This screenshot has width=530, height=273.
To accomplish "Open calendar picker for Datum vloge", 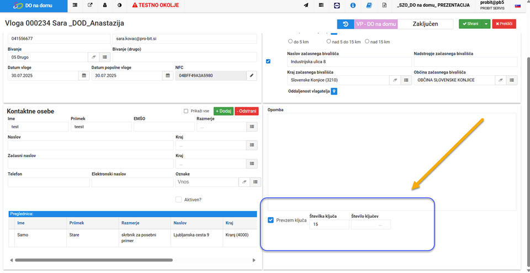I will [x=83, y=76].
